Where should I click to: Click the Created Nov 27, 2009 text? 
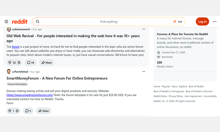click(173, 53)
